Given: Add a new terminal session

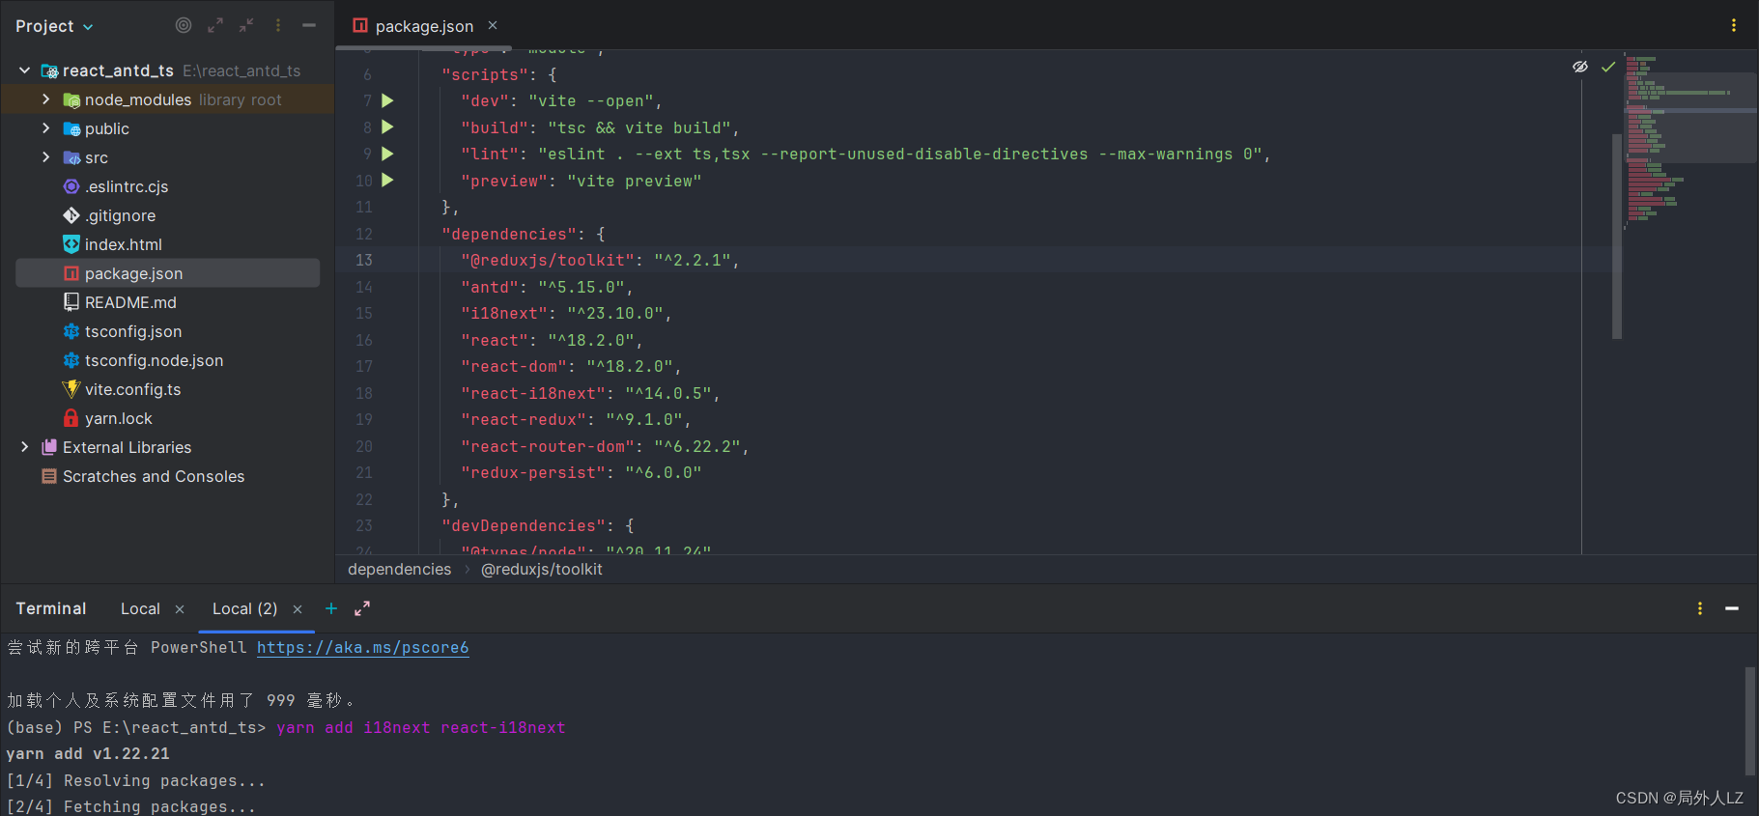Looking at the screenshot, I should [331, 608].
